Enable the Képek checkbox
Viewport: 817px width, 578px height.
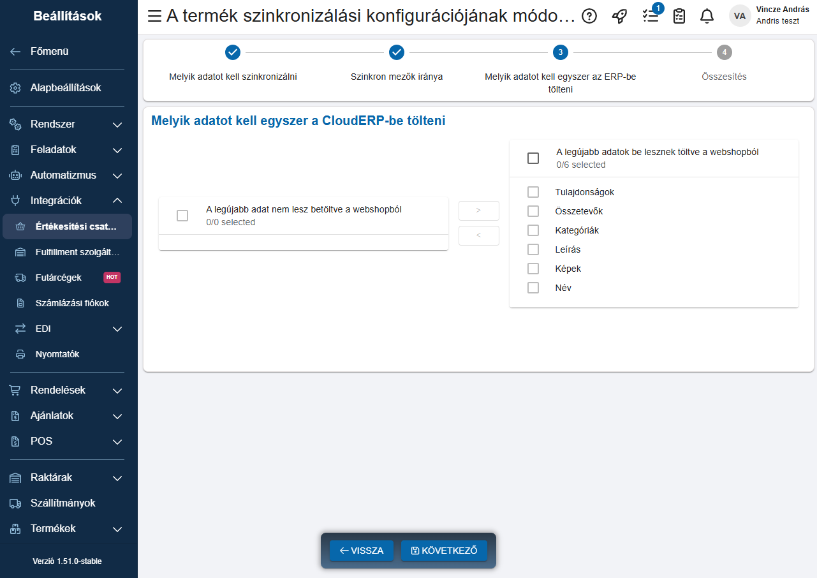533,269
